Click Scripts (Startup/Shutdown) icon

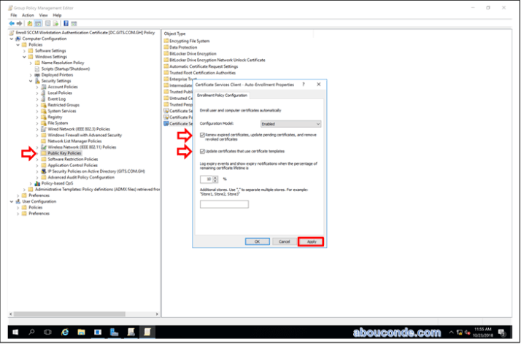pos(37,69)
